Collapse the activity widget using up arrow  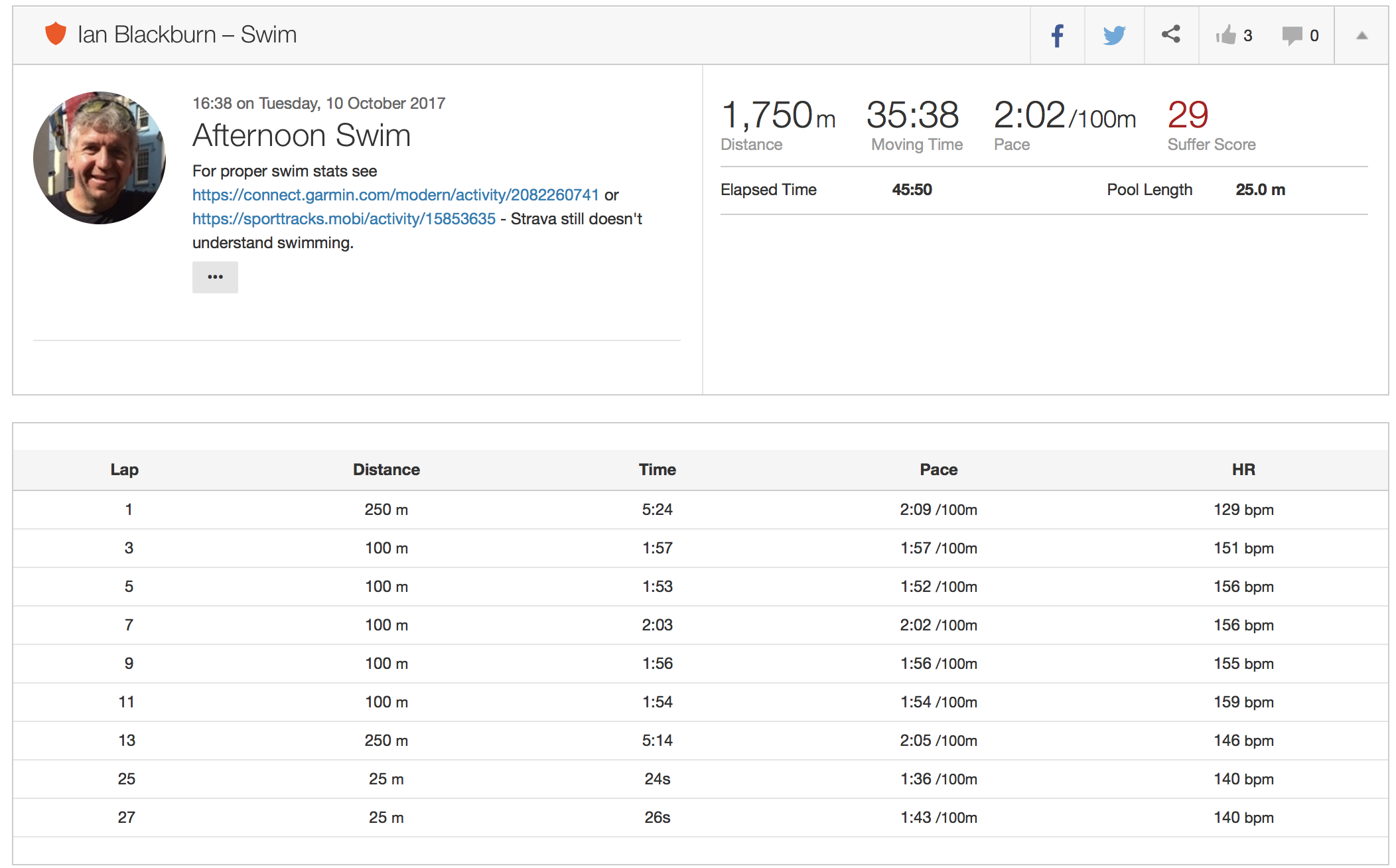click(x=1361, y=36)
